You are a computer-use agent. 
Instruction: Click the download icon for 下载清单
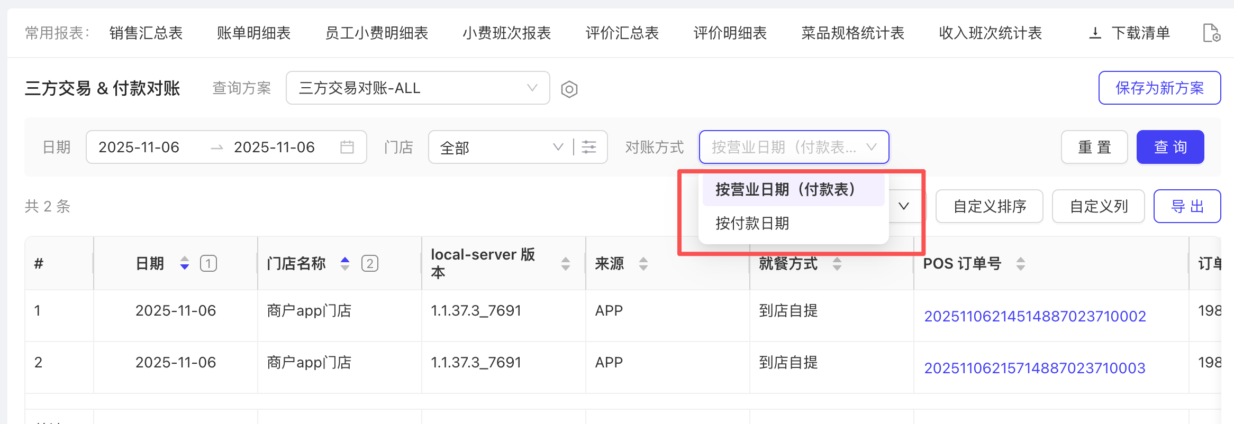[1095, 33]
